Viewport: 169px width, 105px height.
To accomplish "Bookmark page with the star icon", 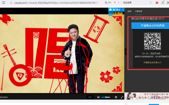I will (11, 3).
